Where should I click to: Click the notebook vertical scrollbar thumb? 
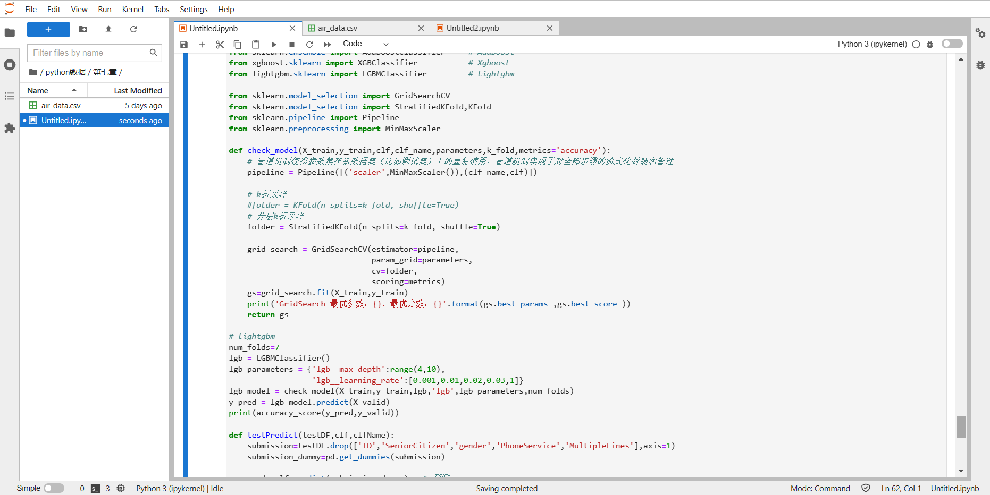click(961, 427)
